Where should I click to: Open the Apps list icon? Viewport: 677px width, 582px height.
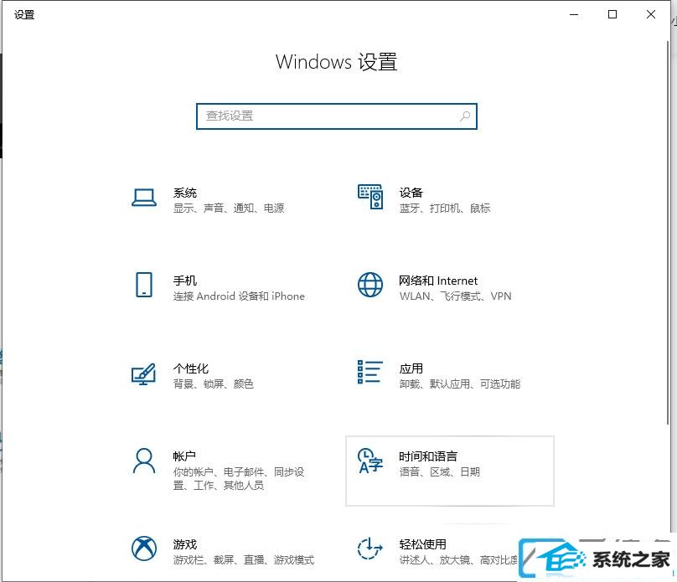tap(370, 372)
